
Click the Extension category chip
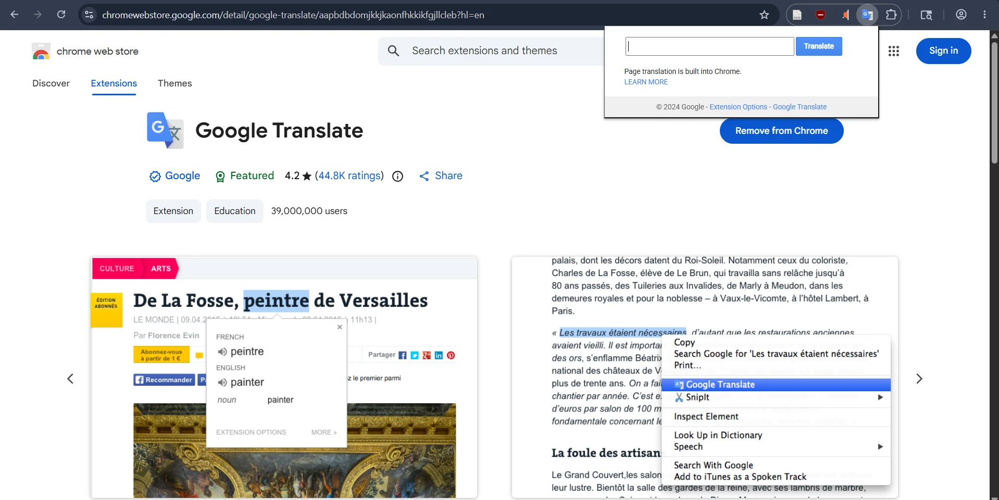click(x=173, y=211)
